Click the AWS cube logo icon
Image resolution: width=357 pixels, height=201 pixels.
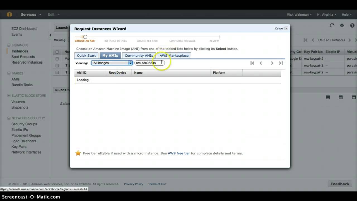point(9,14)
